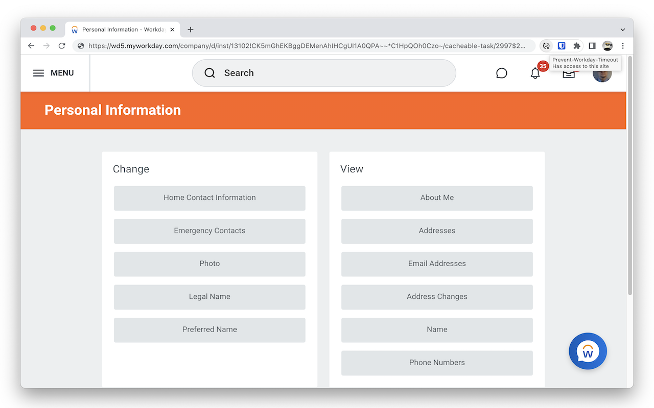Viewport: 654px width, 408px height.
Task: Open the Chrome extensions puzzle icon
Action: pyautogui.click(x=577, y=46)
